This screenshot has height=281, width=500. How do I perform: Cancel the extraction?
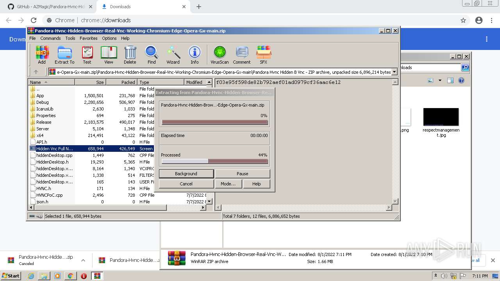(x=186, y=184)
